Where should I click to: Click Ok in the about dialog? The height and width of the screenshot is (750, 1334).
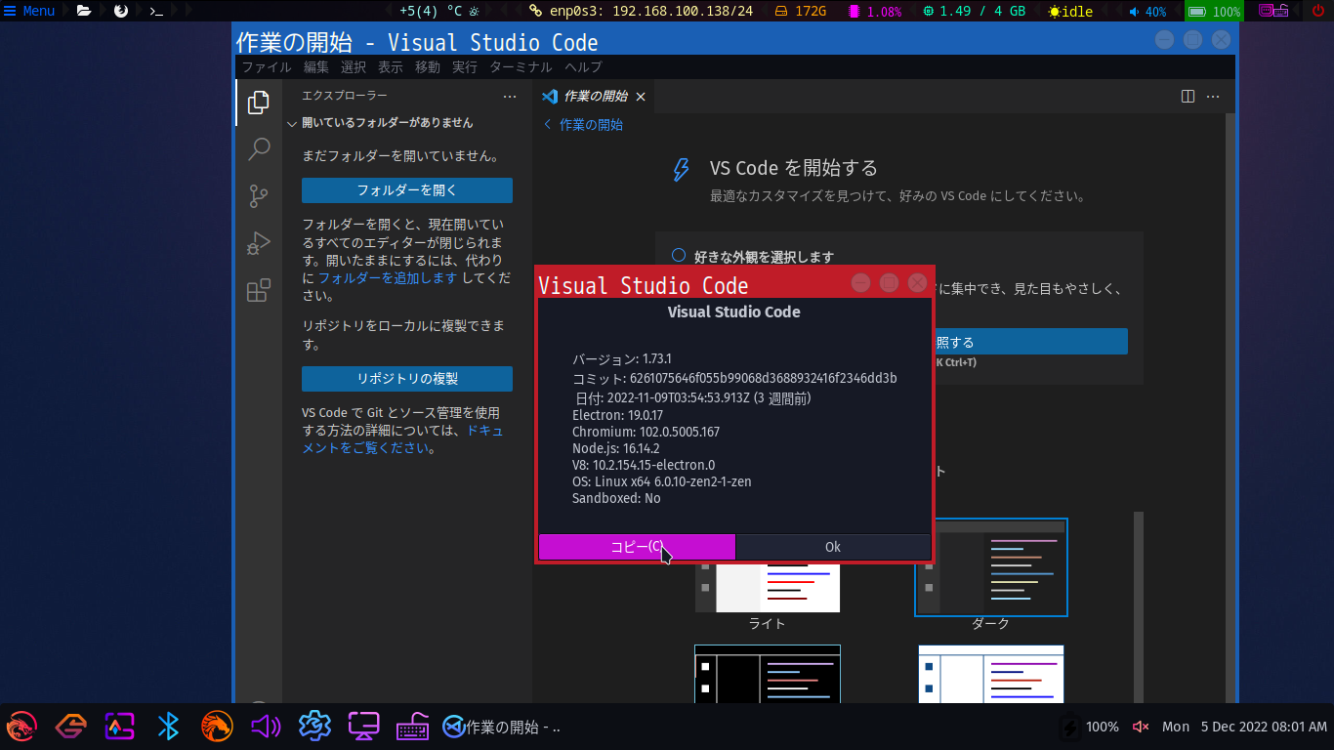coord(833,547)
